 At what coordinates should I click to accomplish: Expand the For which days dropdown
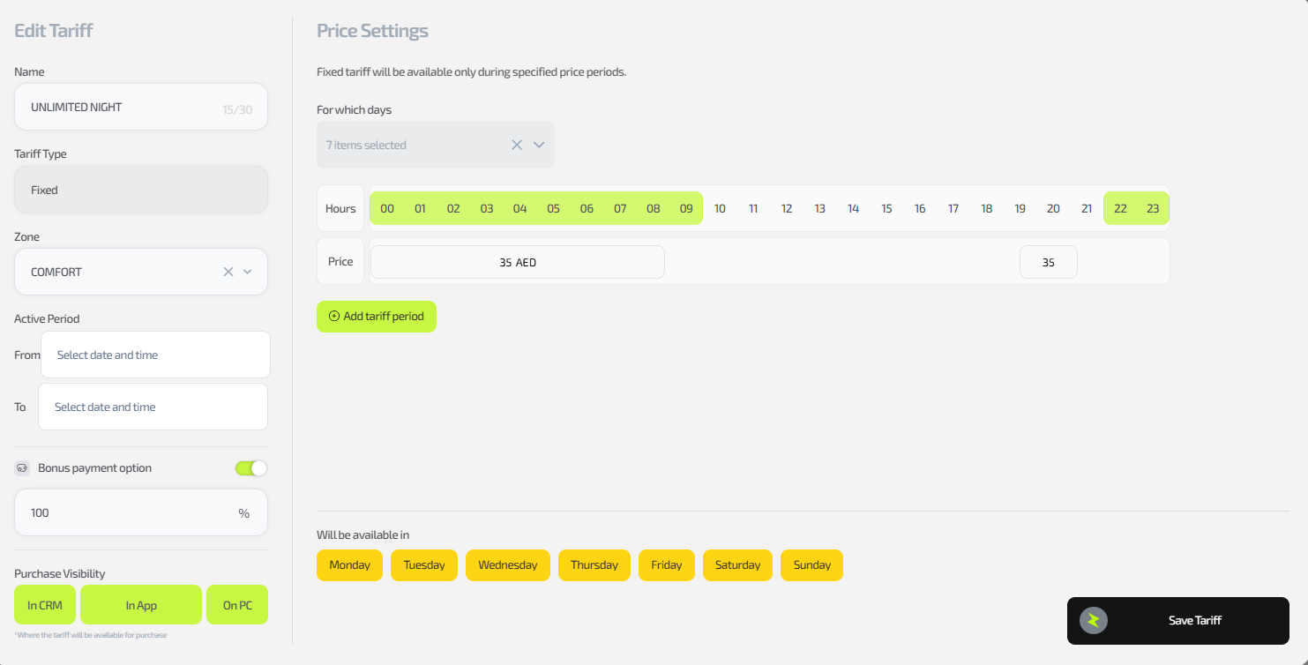539,145
